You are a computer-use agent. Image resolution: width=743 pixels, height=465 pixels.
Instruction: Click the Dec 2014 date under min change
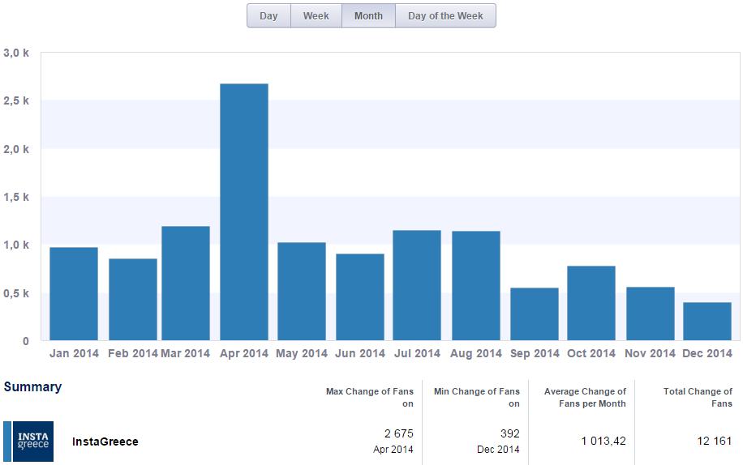pos(498,450)
